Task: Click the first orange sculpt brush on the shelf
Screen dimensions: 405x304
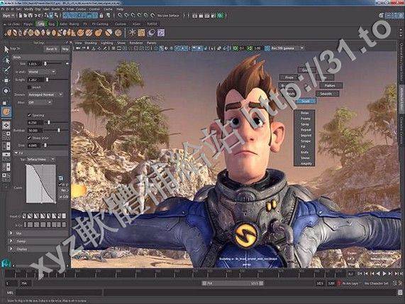Action: (x=9, y=33)
